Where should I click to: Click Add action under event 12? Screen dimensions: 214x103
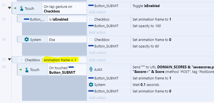[x=97, y=12]
